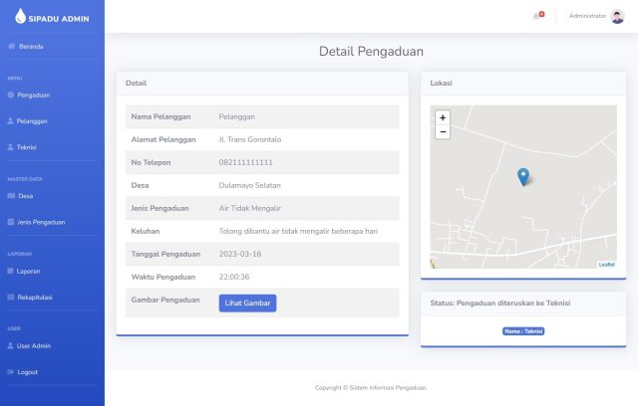Click the Nama : Teknisi badge

(523, 331)
